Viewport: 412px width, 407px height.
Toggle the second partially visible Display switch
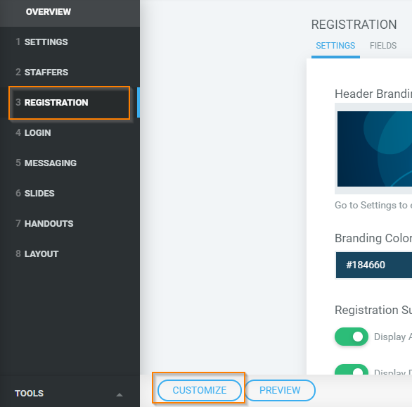(352, 370)
